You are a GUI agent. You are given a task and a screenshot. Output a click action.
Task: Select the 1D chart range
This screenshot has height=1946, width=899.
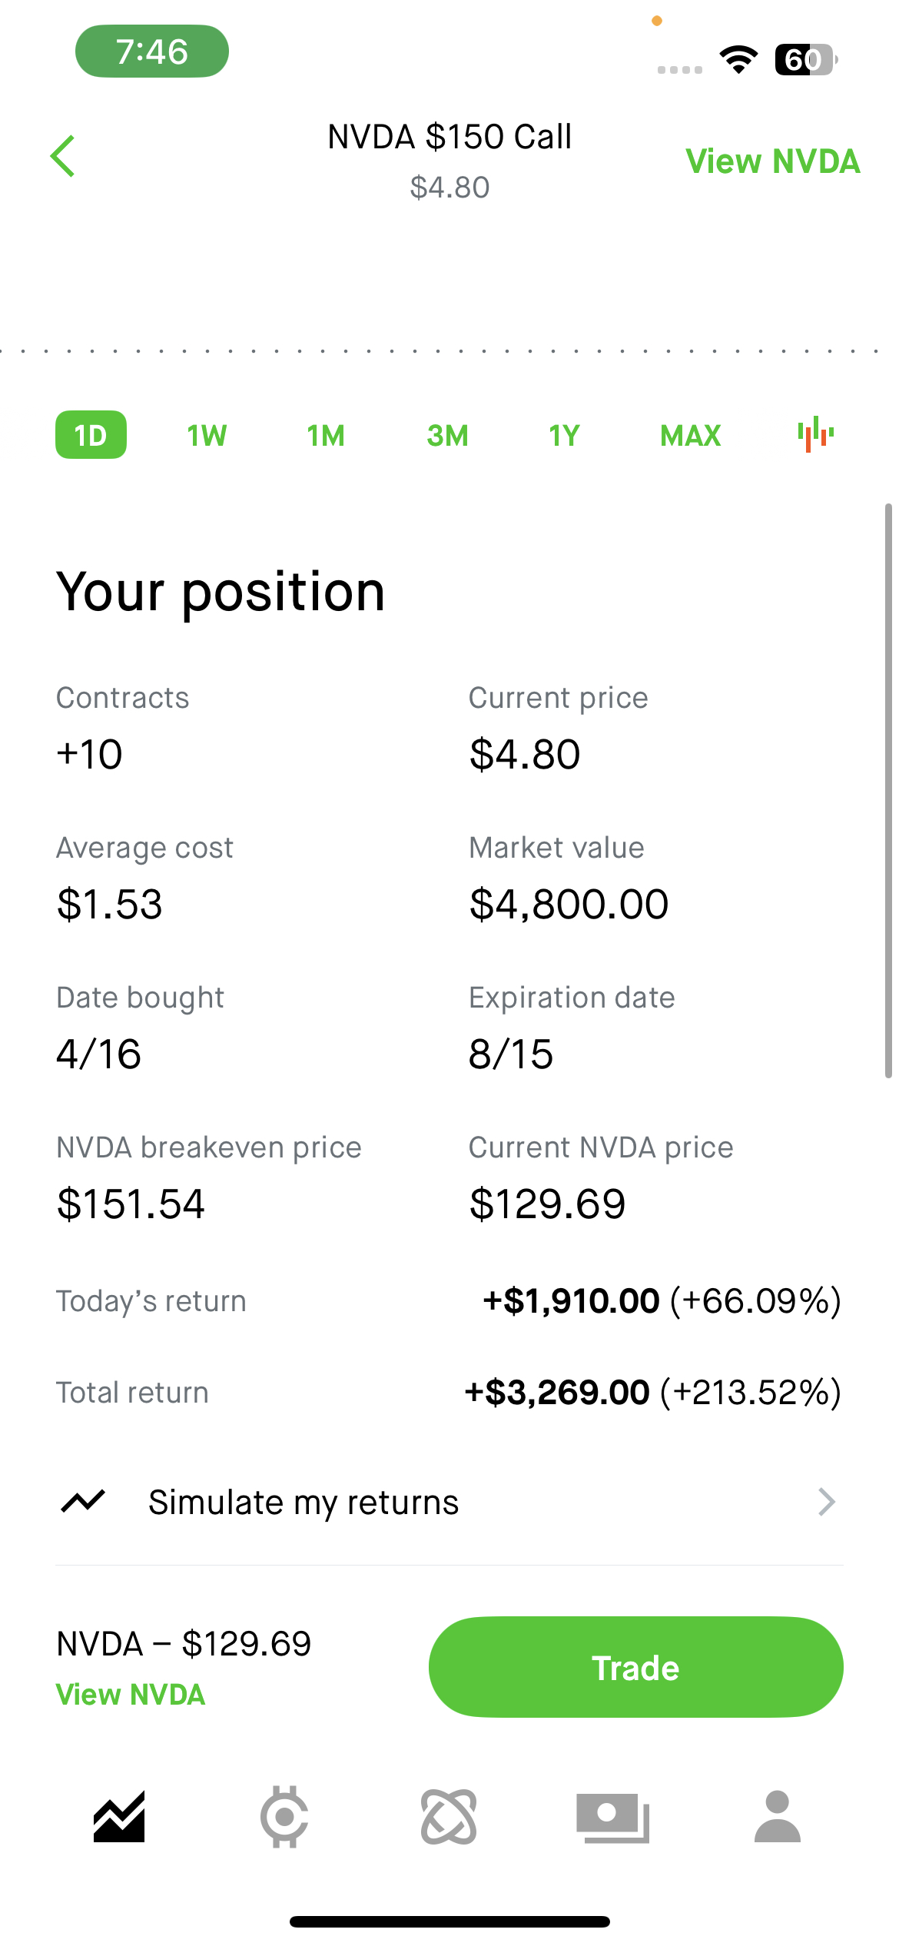coord(91,435)
